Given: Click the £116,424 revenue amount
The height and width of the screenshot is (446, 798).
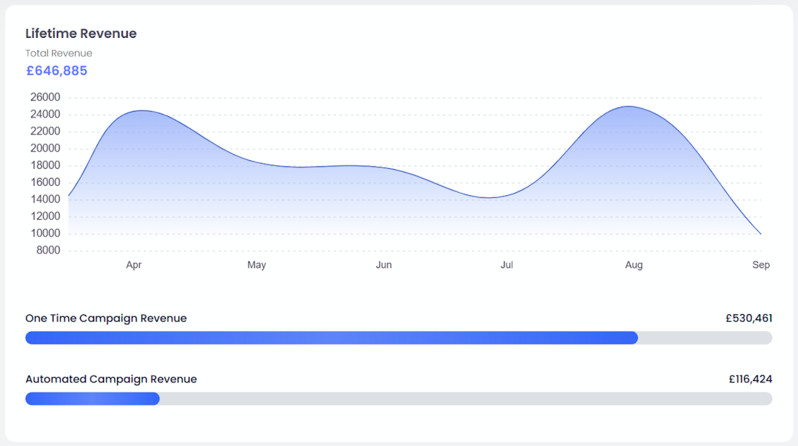Looking at the screenshot, I should click(750, 379).
